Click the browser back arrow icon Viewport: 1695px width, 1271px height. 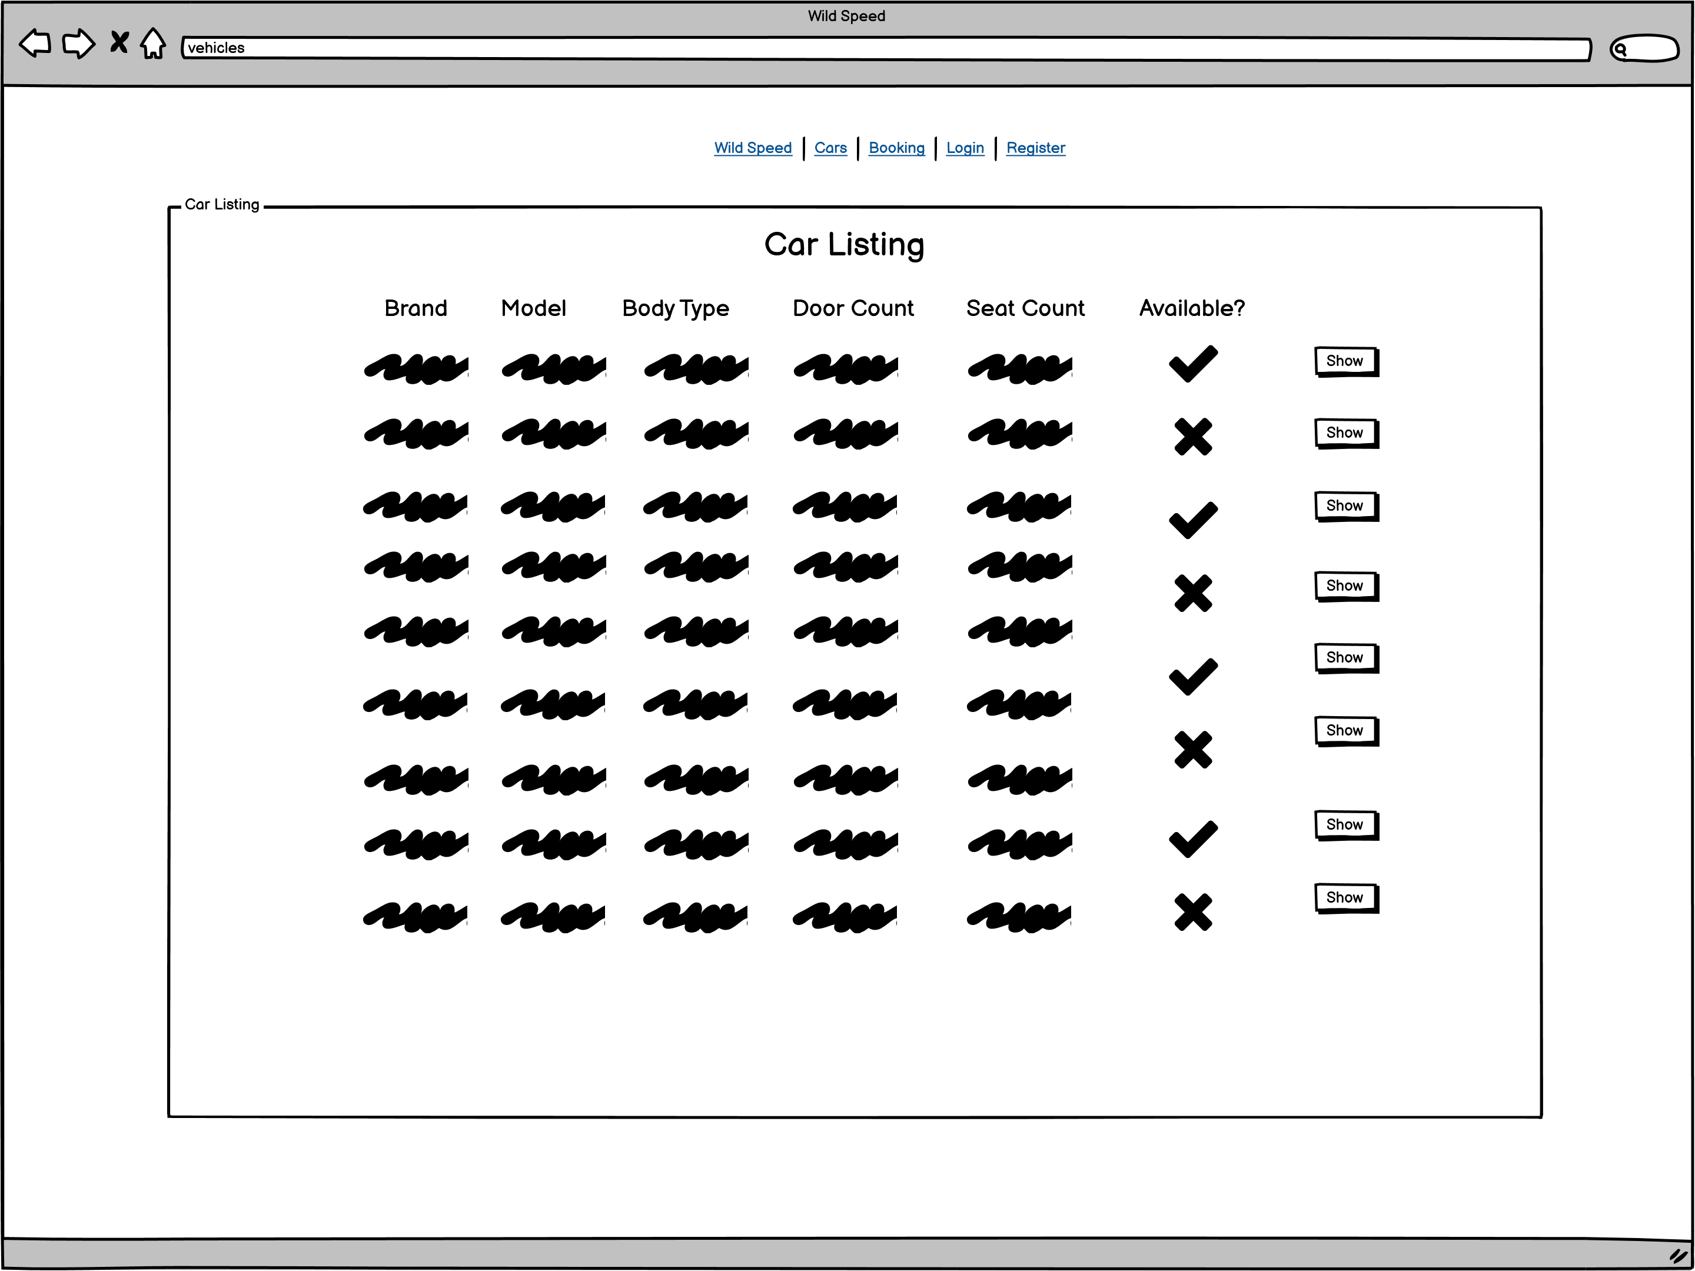click(35, 43)
